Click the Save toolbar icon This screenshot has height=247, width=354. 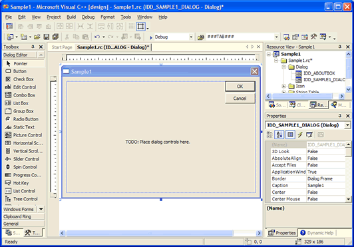click(x=47, y=37)
